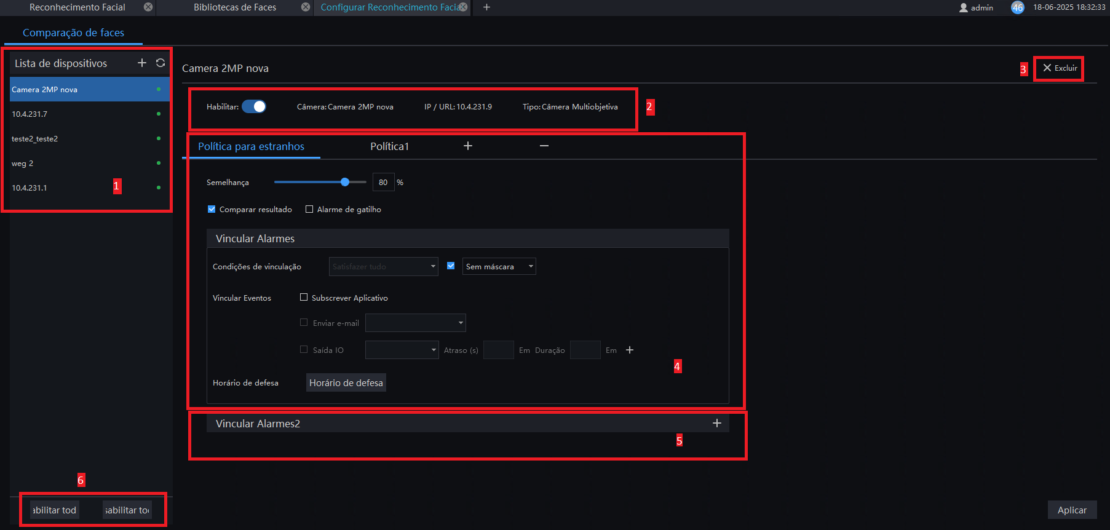The image size is (1110, 530).
Task: Enable Alarme de gatilho checkbox
Action: point(309,209)
